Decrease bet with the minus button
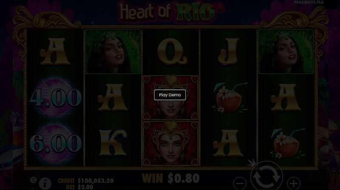 tap(240, 183)
